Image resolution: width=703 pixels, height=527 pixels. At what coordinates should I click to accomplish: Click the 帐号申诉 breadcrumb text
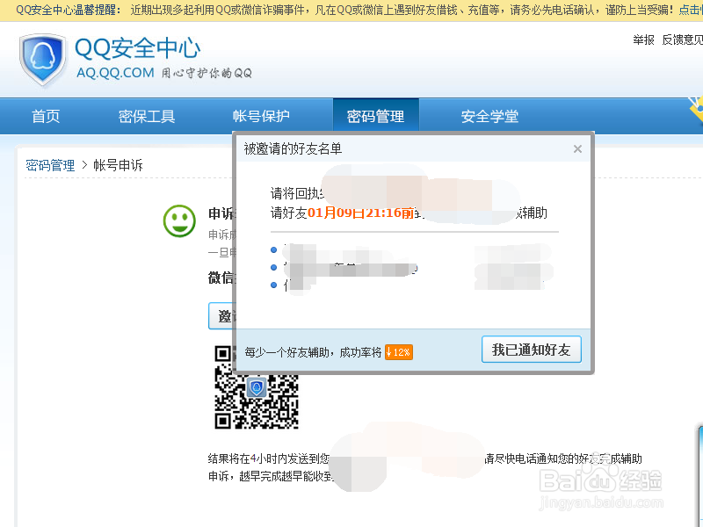118,165
